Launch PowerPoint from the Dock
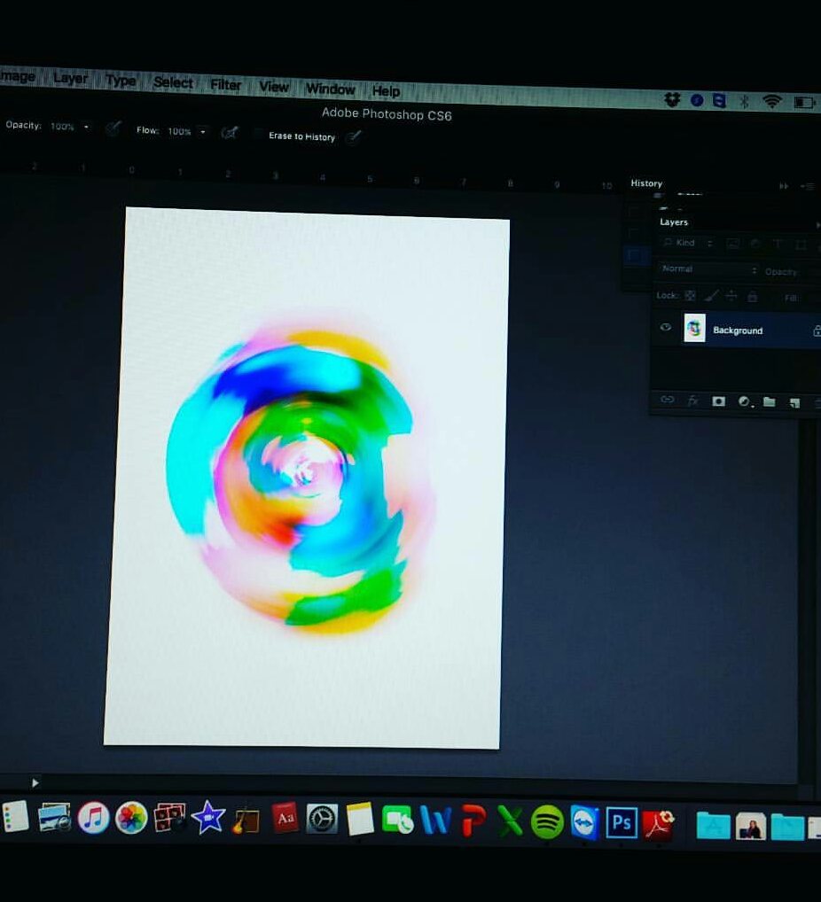 tap(473, 820)
